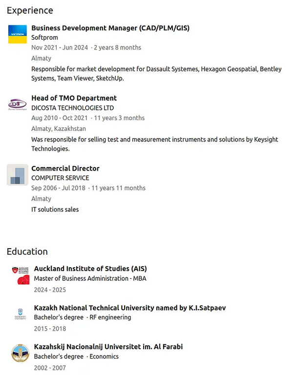
Task: Click the Keysight Technologies role description
Action: coord(154,144)
